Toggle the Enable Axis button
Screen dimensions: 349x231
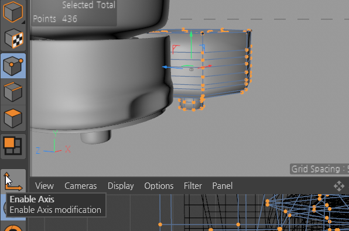13,181
